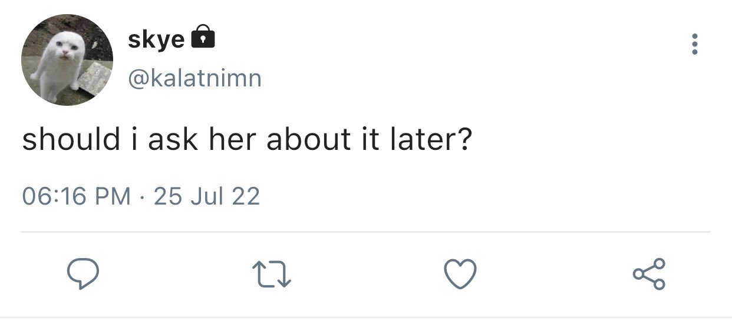Viewport: 732px width, 328px height.
Task: Visit profile via display name skye
Action: point(156,39)
